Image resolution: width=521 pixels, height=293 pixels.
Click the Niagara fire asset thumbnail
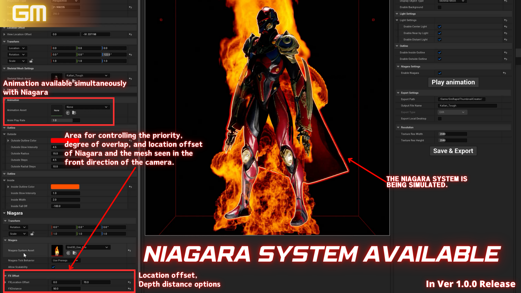pyautogui.click(x=57, y=250)
